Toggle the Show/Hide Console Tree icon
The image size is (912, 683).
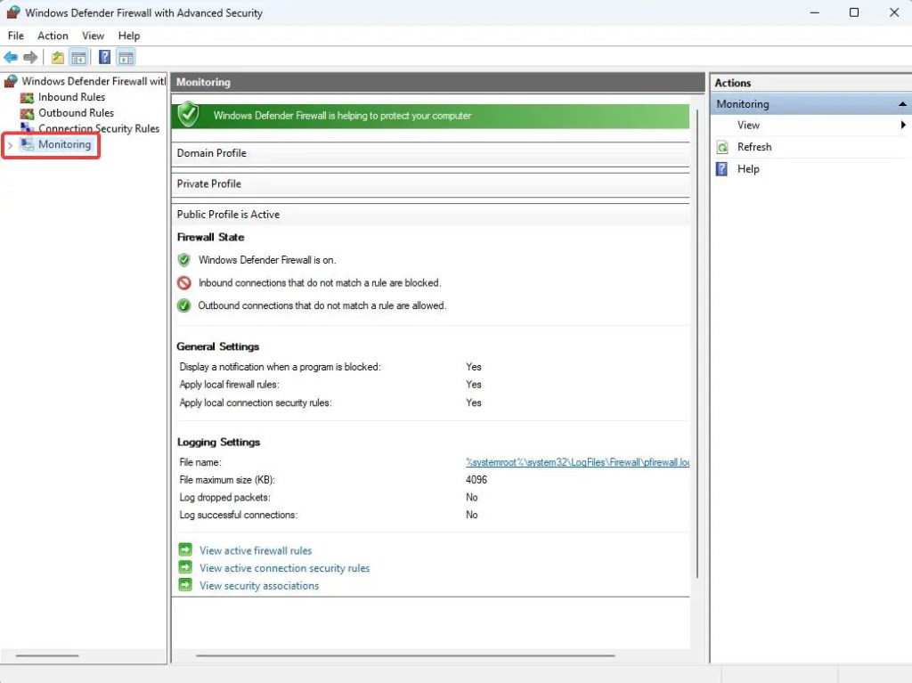coord(78,57)
